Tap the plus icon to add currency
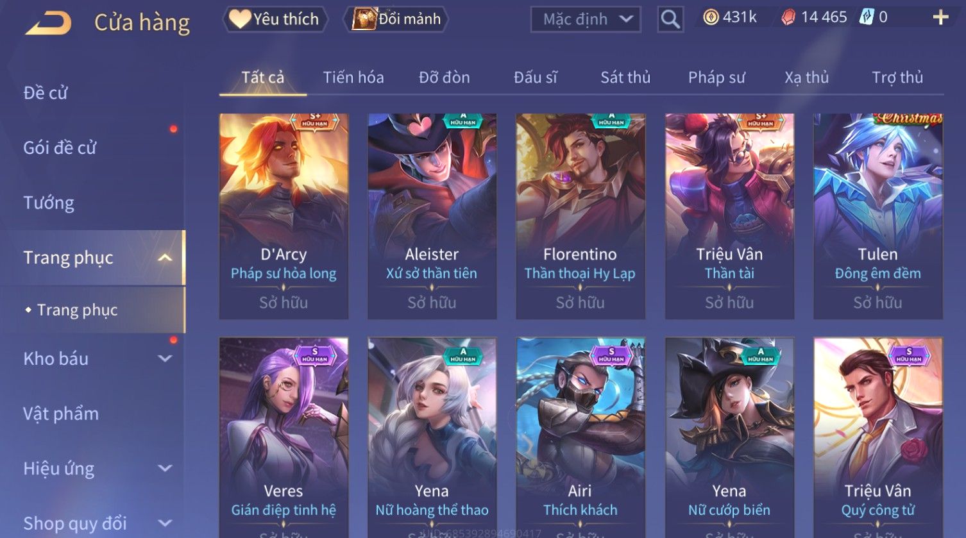The height and width of the screenshot is (538, 966). (x=940, y=17)
